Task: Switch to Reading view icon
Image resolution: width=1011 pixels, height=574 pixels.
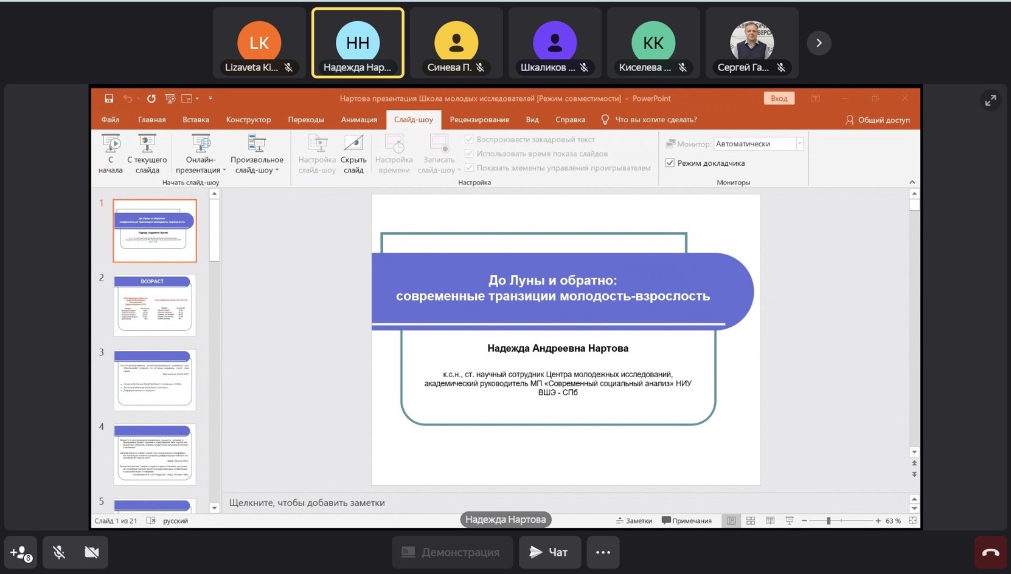Action: tap(770, 521)
